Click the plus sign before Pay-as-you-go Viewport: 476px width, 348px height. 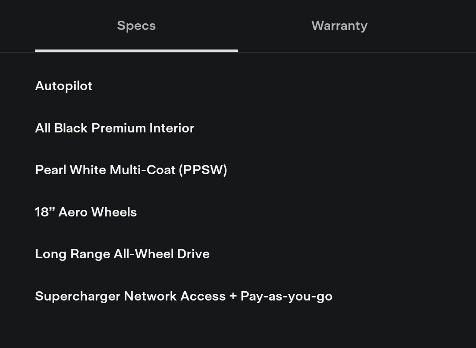(233, 297)
